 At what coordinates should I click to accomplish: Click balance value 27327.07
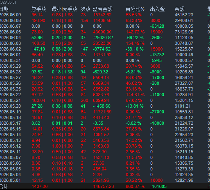[x=184, y=83]
